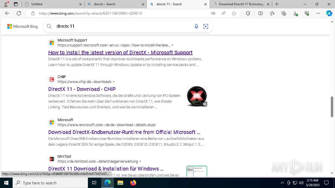This screenshot has height=188, width=335.
Task: View site information lock icon
Action: click(x=33, y=13)
